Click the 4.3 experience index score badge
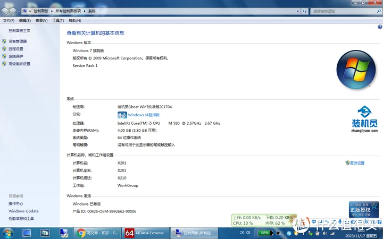 click(x=122, y=115)
